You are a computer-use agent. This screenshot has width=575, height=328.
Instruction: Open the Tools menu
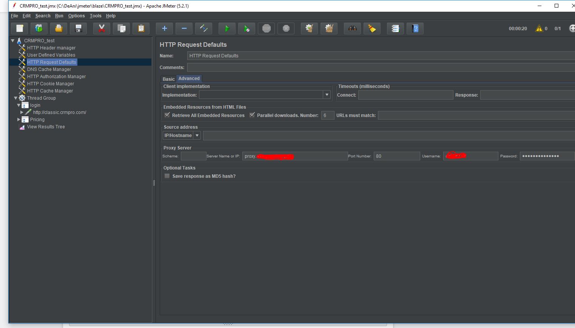(x=96, y=16)
